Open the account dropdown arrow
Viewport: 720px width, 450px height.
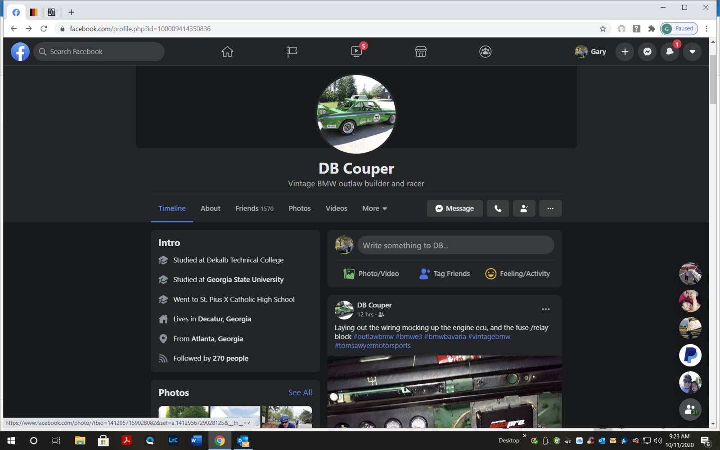[692, 52]
